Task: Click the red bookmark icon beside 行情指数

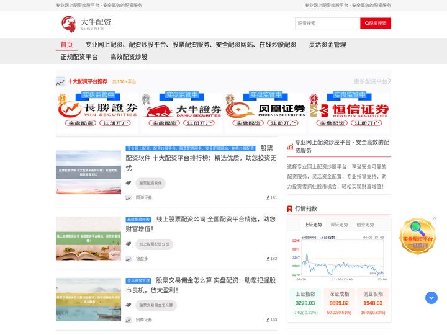Action: point(289,209)
